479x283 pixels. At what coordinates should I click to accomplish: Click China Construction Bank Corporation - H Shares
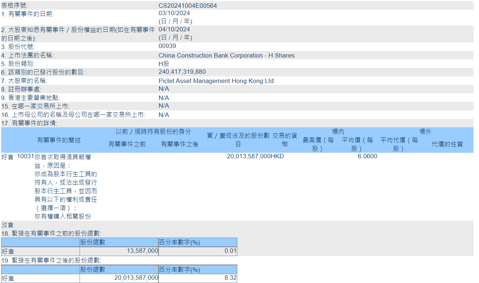[227, 56]
